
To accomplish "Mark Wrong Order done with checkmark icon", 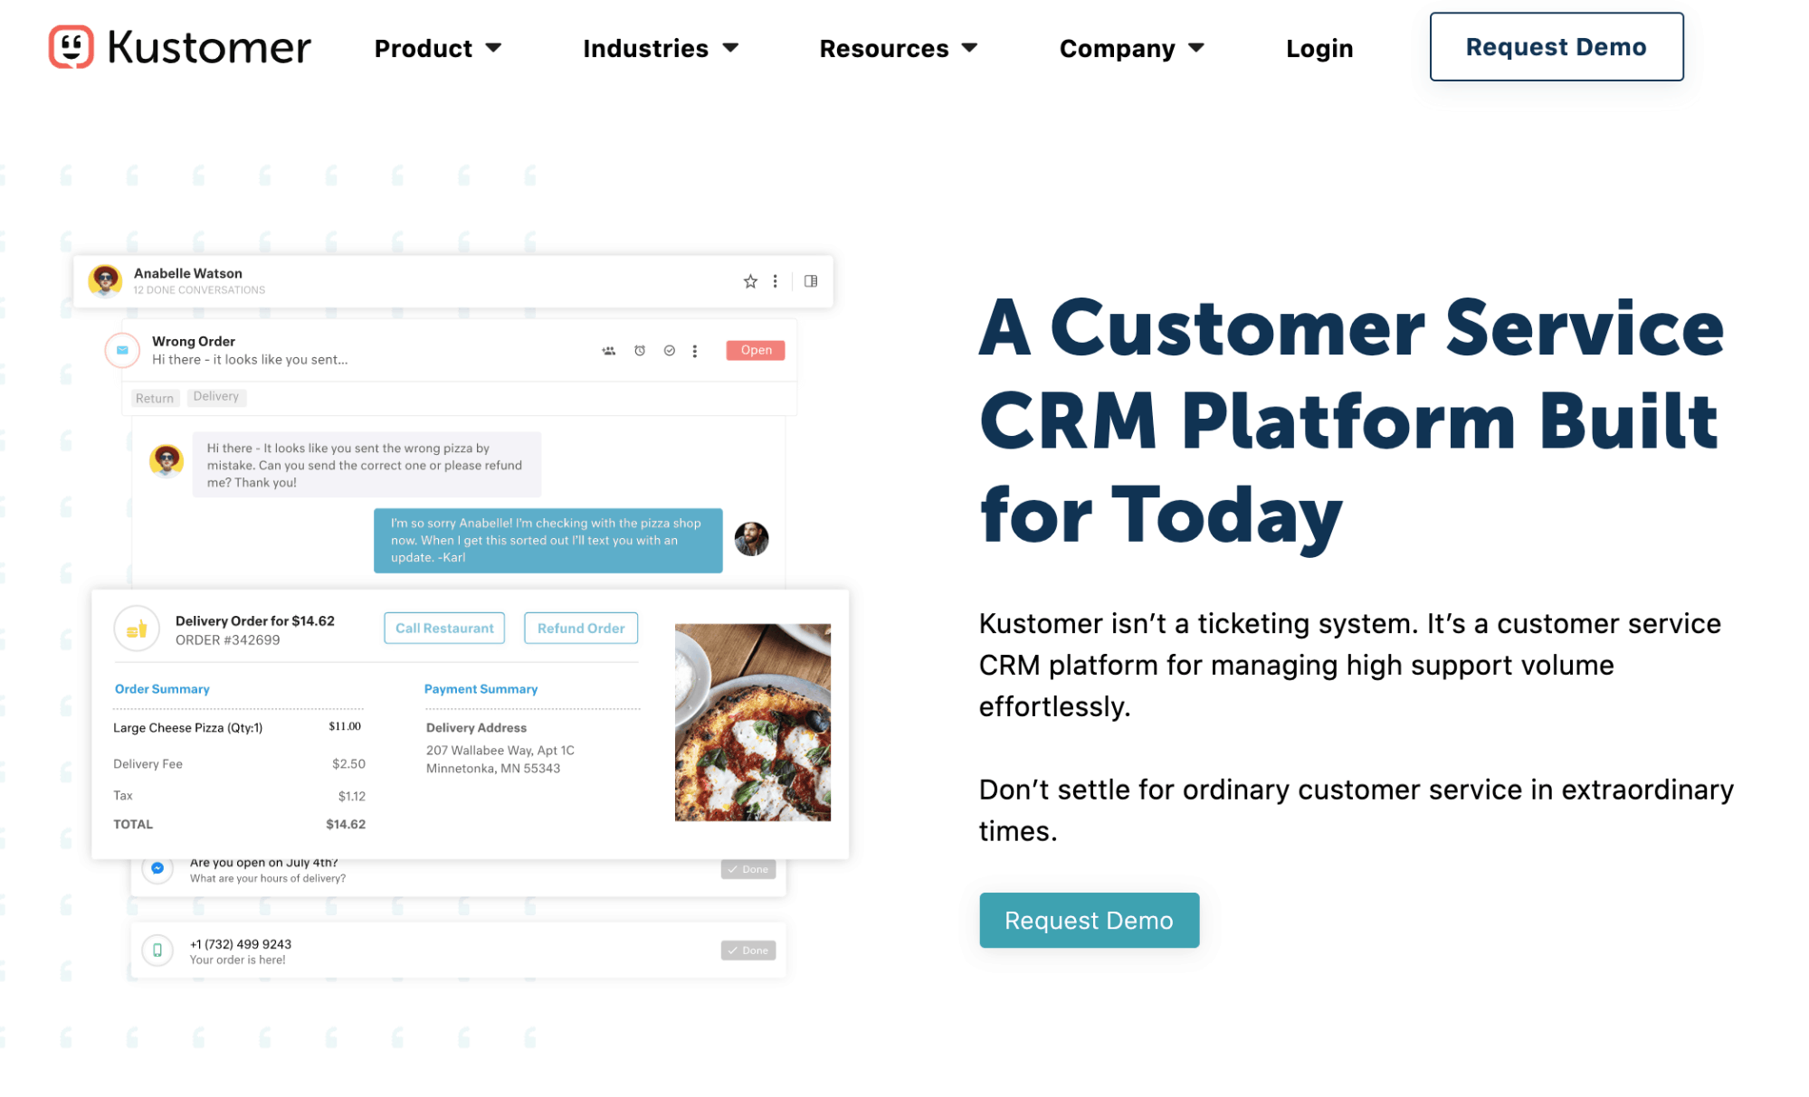I will tap(670, 351).
